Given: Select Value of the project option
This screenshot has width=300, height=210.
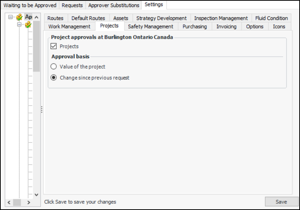Looking at the screenshot, I should (x=54, y=67).
